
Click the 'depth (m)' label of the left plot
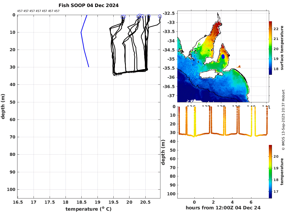point(3,106)
